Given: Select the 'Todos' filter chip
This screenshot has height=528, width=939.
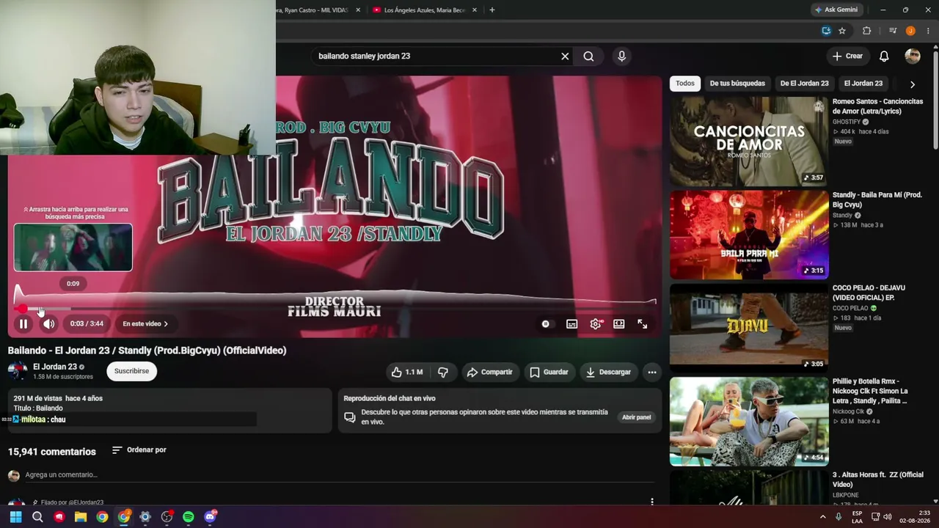Looking at the screenshot, I should 685,84.
